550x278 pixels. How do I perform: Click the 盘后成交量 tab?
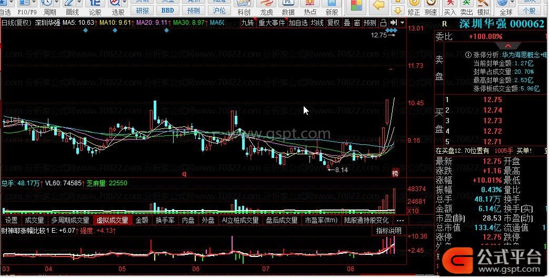point(282,221)
